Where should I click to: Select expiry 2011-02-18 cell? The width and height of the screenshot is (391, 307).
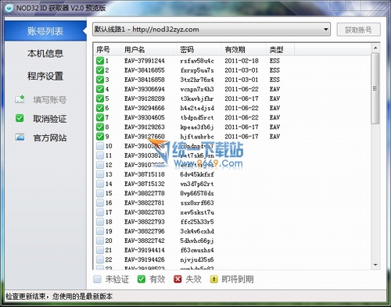coord(242,61)
